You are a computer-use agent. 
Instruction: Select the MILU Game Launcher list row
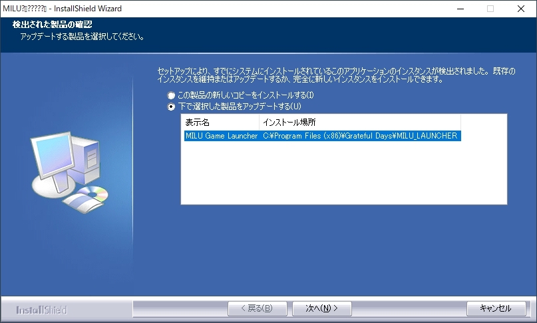coord(221,136)
